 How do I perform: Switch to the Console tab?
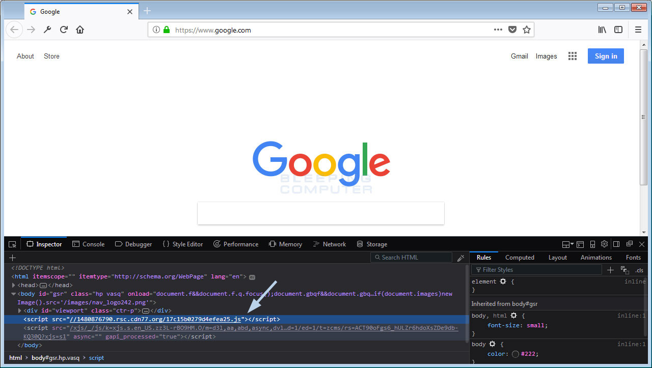pyautogui.click(x=88, y=244)
